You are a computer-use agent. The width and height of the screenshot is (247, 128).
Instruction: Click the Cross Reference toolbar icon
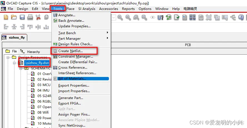tap(193, 17)
